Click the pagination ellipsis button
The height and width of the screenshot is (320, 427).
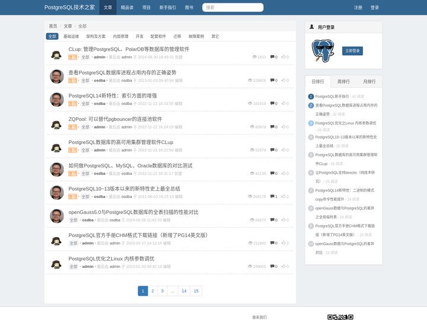(173, 291)
